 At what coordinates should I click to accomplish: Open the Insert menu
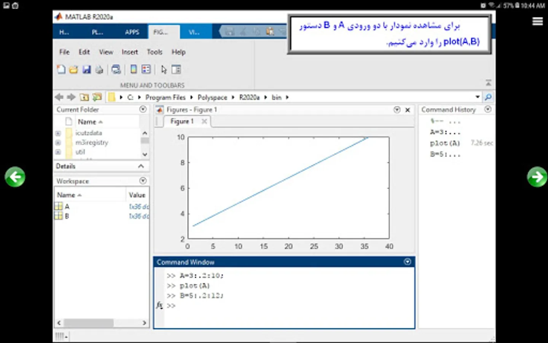[130, 52]
